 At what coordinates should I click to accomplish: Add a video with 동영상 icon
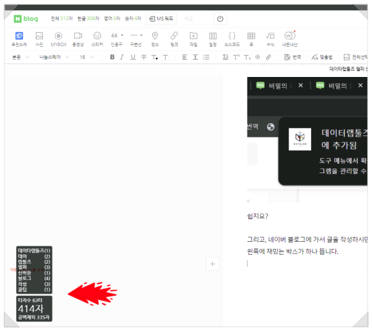click(78, 38)
